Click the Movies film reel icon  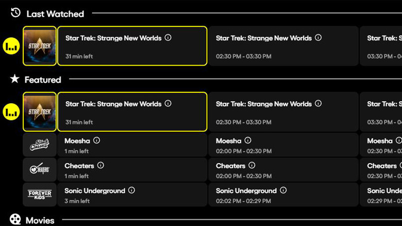pos(15,220)
